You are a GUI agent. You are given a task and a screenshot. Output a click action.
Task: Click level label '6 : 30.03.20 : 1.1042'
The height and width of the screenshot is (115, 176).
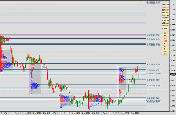pos(153,35)
